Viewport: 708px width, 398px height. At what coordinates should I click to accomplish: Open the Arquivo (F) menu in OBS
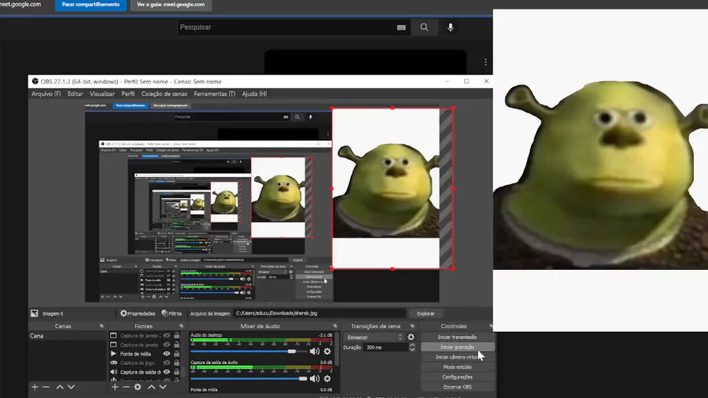point(46,94)
